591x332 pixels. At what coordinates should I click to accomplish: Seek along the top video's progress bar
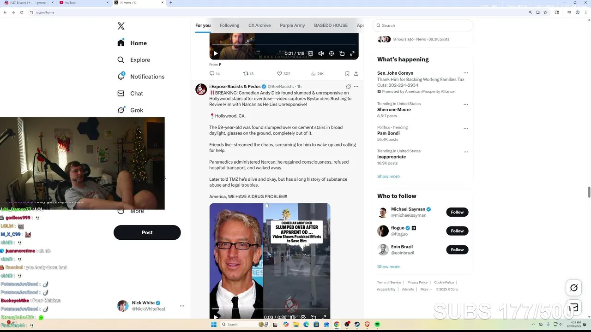[x=284, y=45]
